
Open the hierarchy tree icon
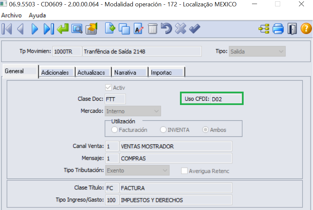pyautogui.click(x=264, y=29)
